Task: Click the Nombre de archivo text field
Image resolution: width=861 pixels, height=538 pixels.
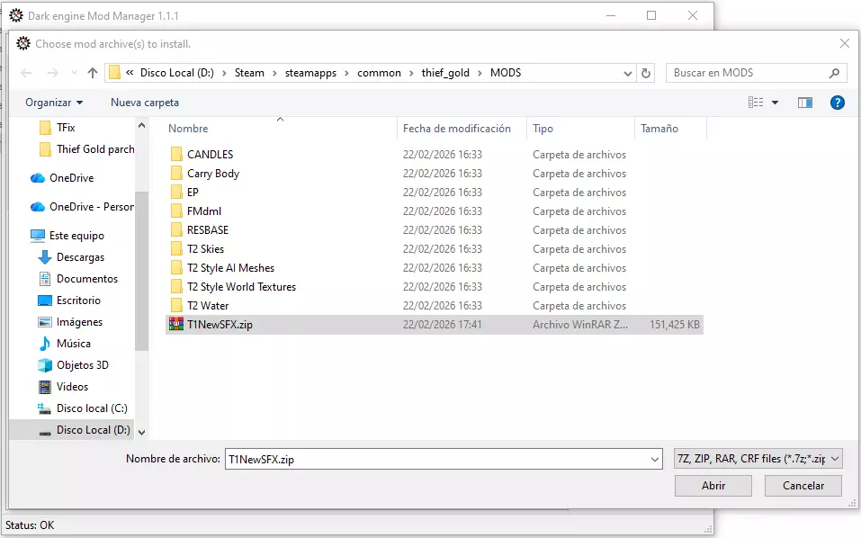Action: [x=436, y=459]
